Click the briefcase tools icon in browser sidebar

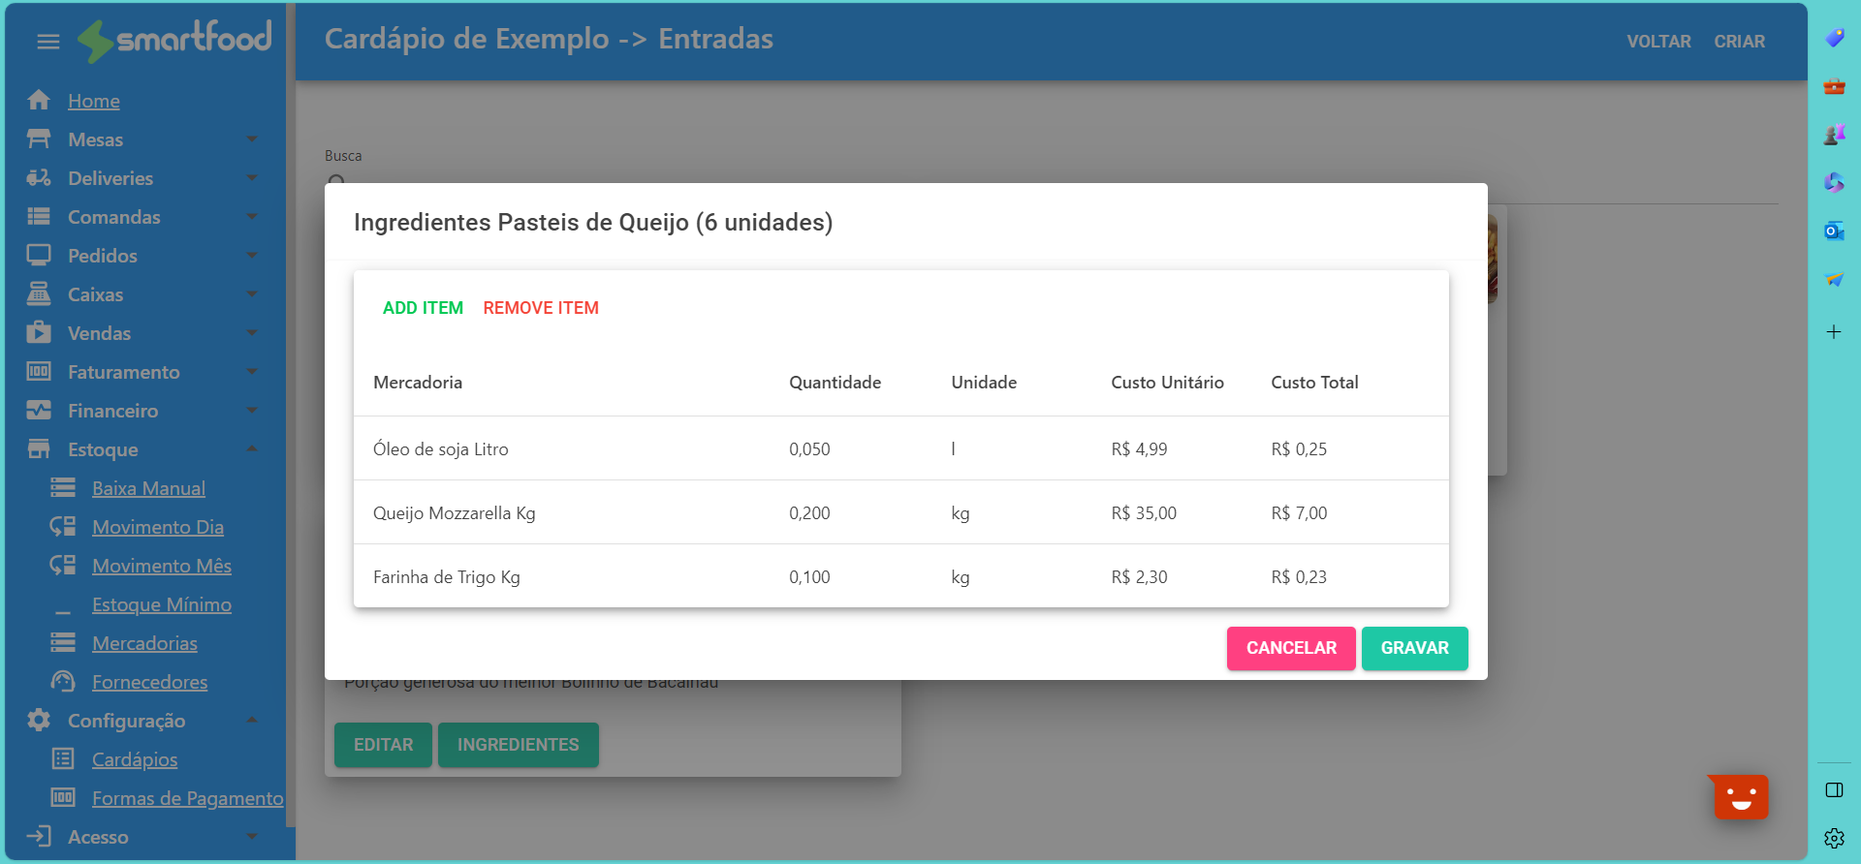pos(1833,86)
